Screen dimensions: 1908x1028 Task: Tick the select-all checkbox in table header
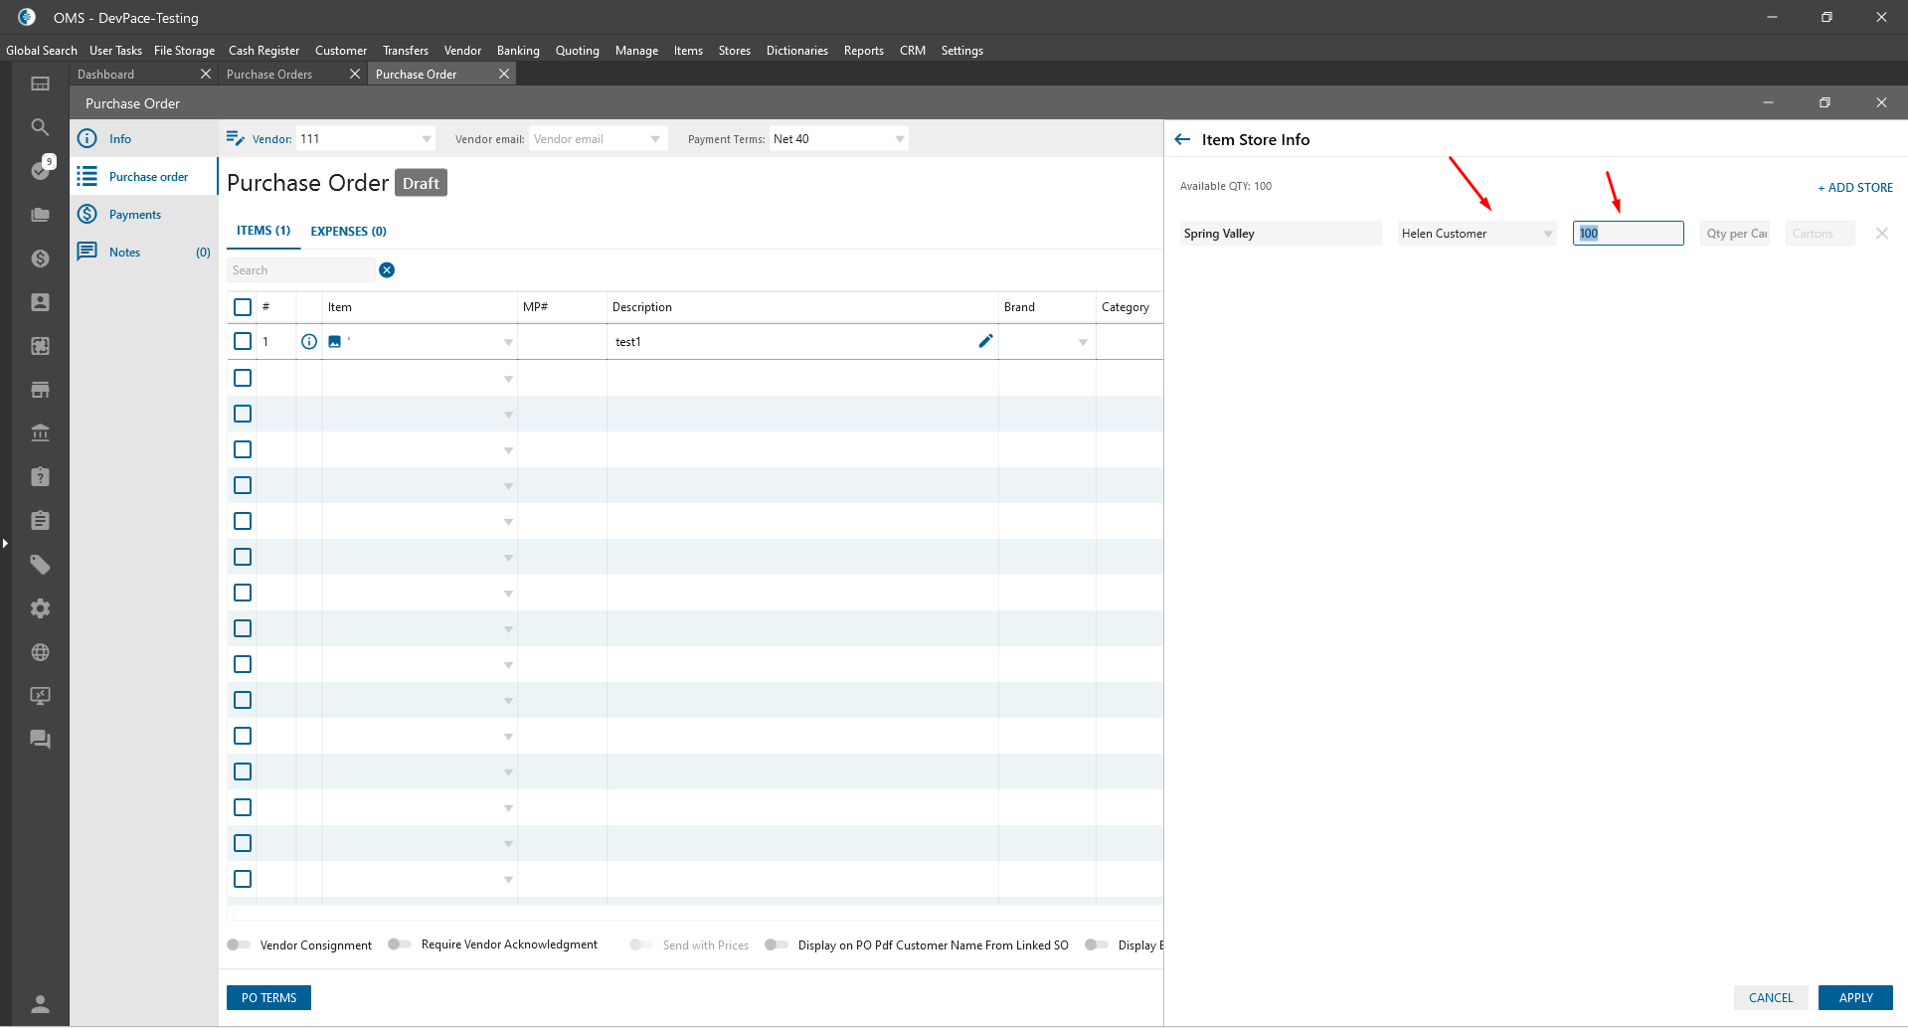[243, 307]
